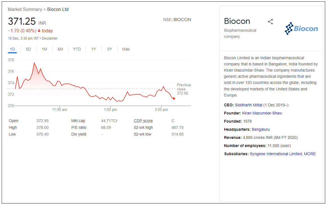Open founder Kiran Mazumdar-Shaw link

pyautogui.click(x=262, y=113)
